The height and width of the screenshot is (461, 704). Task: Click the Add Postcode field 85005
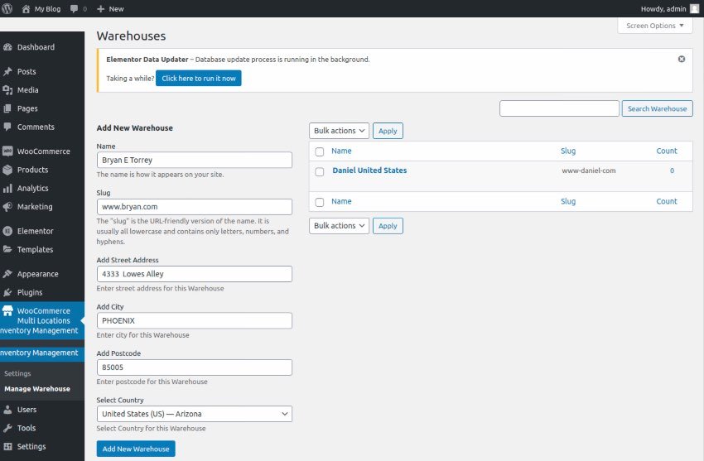[195, 367]
